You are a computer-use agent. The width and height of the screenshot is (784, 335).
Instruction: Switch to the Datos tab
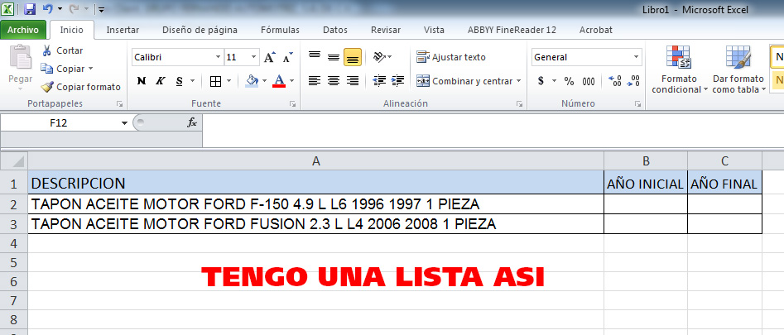click(x=335, y=30)
